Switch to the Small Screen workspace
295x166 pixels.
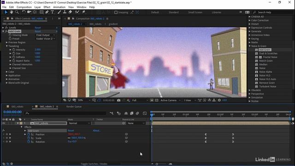point(195,12)
